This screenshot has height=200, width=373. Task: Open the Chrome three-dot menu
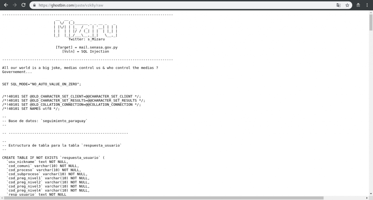tap(367, 5)
